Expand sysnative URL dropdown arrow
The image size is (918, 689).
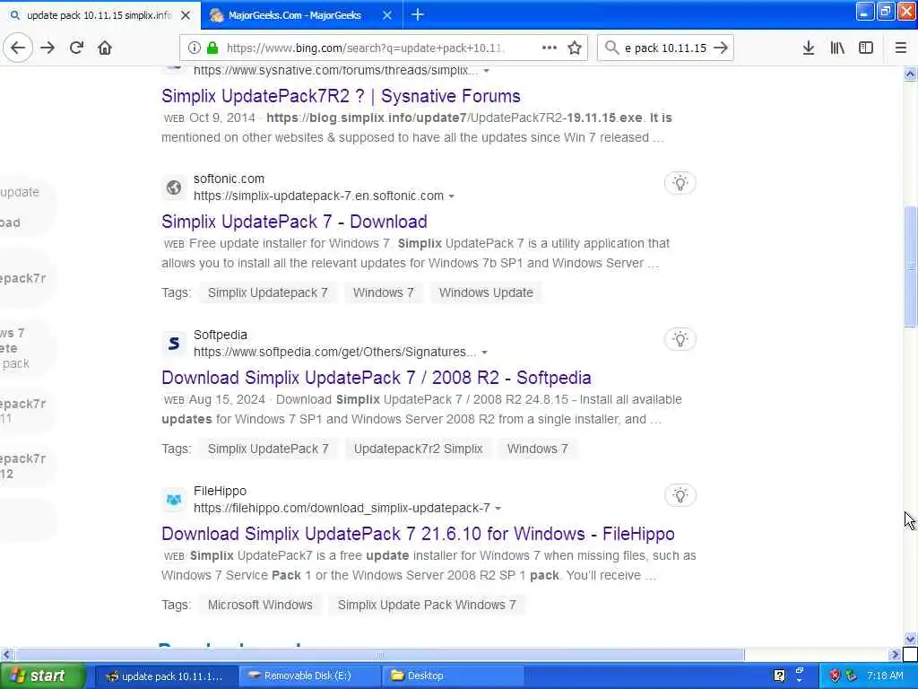coord(486,71)
